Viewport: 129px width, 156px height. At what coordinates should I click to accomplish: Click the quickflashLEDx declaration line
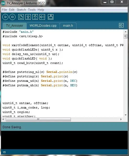click(x=33, y=50)
